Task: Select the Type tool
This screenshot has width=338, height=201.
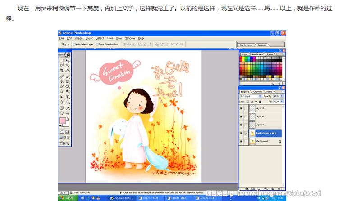Action: pos(68,97)
